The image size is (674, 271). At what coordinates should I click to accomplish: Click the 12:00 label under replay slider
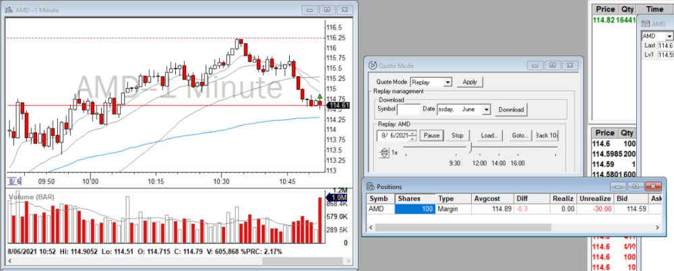[x=479, y=163]
